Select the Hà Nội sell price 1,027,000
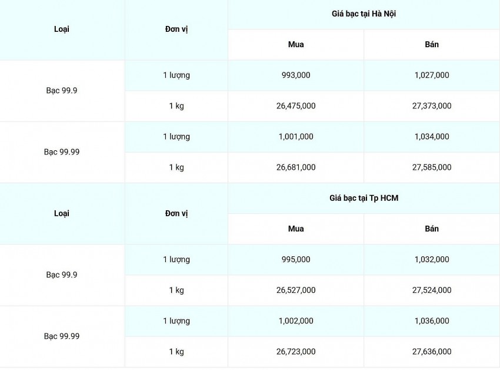Viewport: 500px width, 370px height. tap(432, 75)
